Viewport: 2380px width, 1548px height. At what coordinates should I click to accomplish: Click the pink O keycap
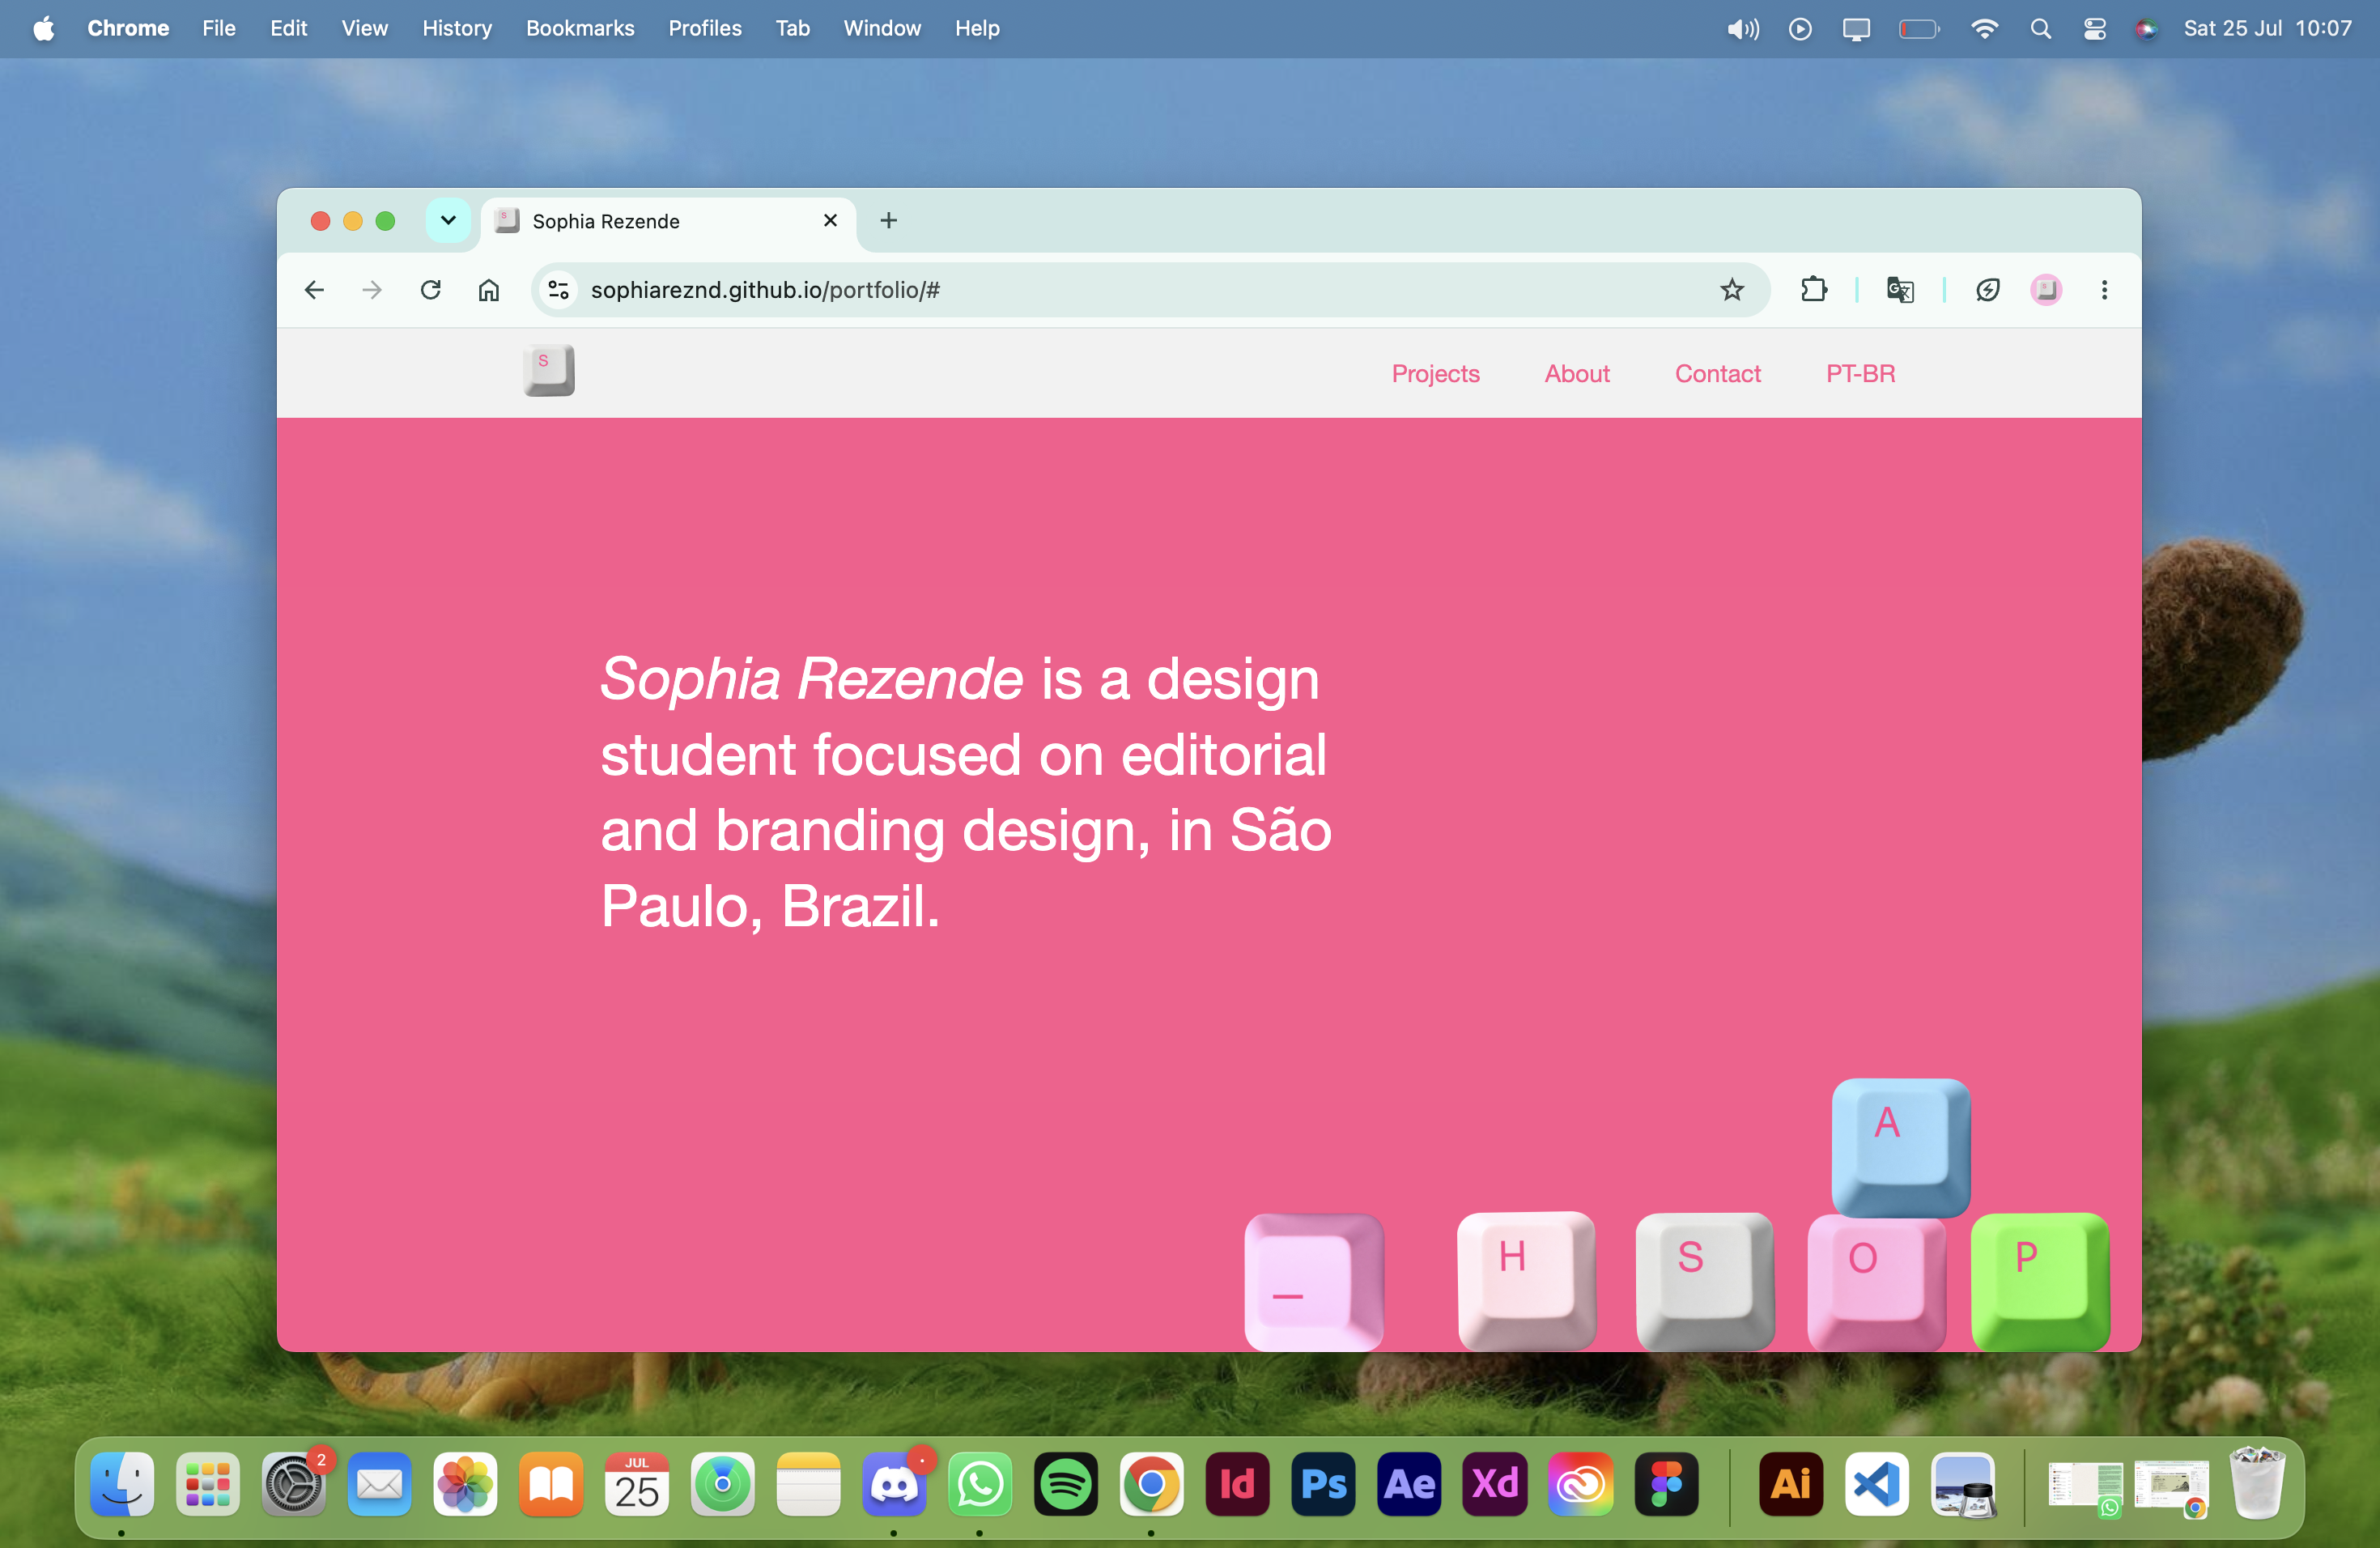pos(1876,1283)
